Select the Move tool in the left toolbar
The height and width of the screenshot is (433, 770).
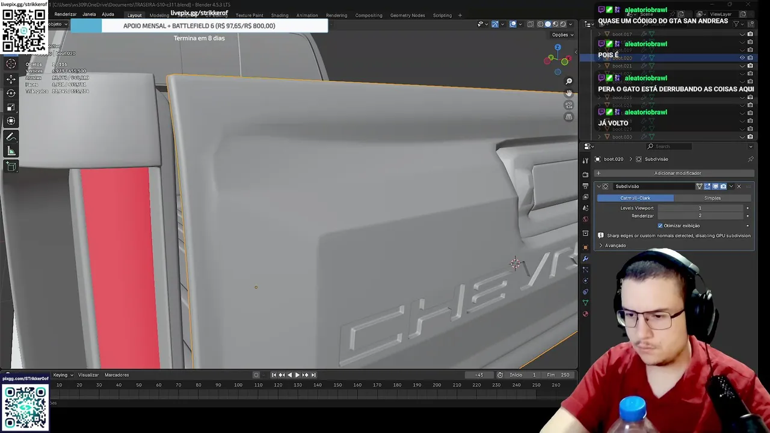tap(11, 79)
